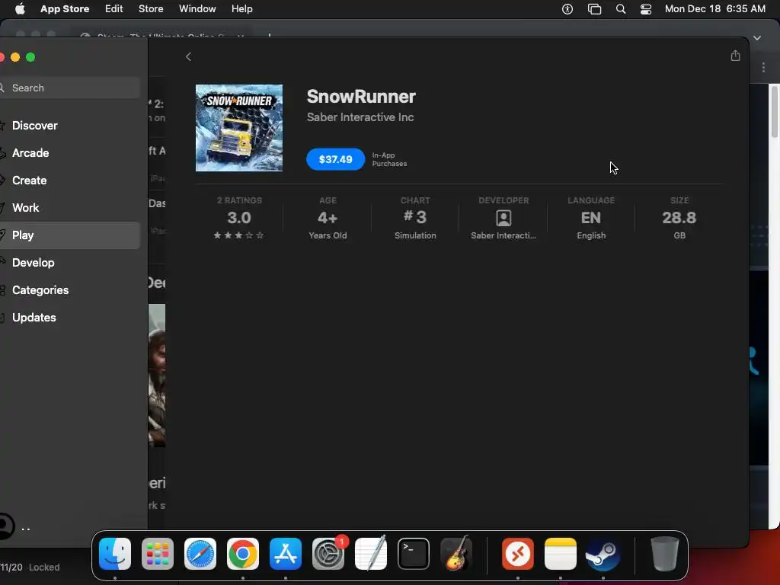Open Saber Interactive Inc developer link
The image size is (780, 585).
(x=360, y=117)
